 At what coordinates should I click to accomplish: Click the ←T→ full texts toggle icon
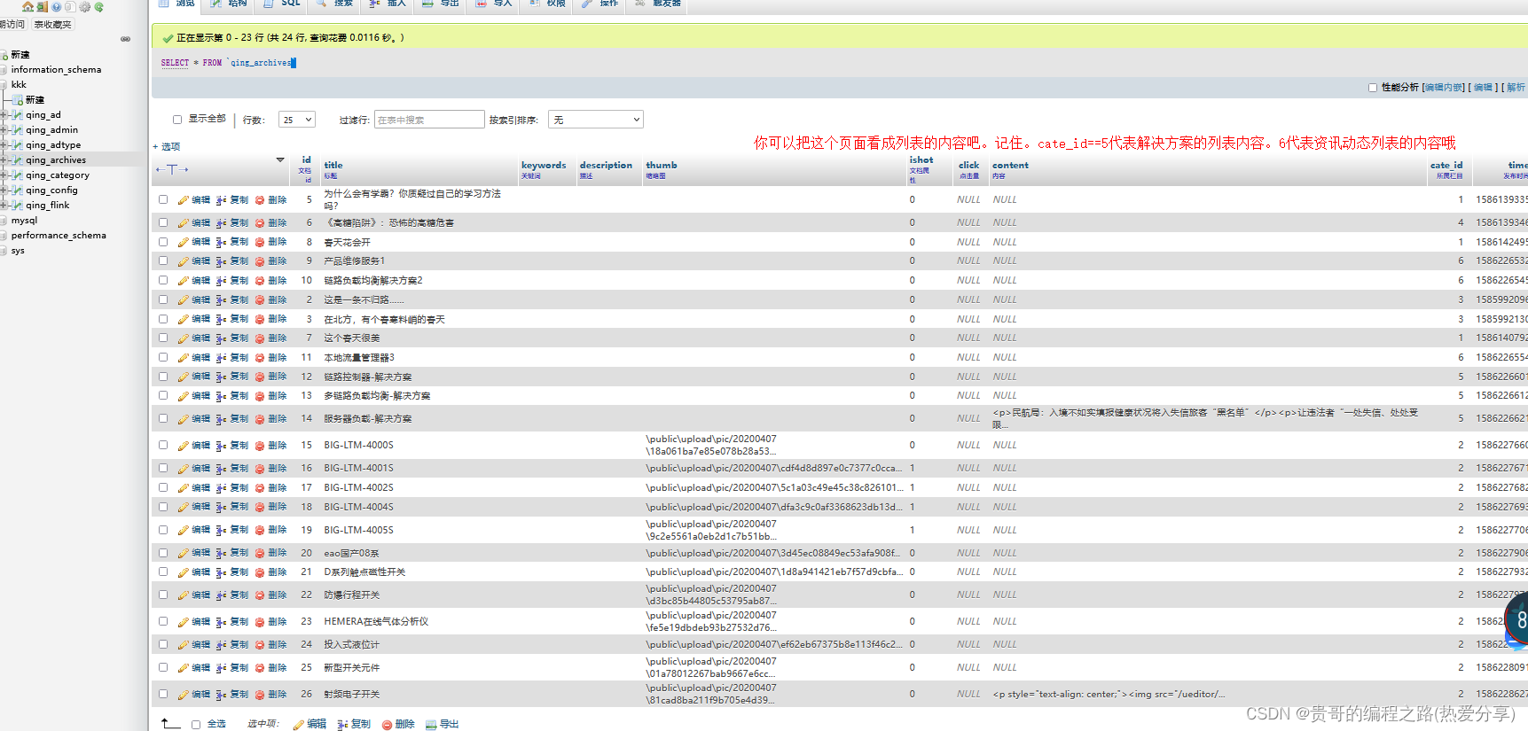[x=172, y=169]
